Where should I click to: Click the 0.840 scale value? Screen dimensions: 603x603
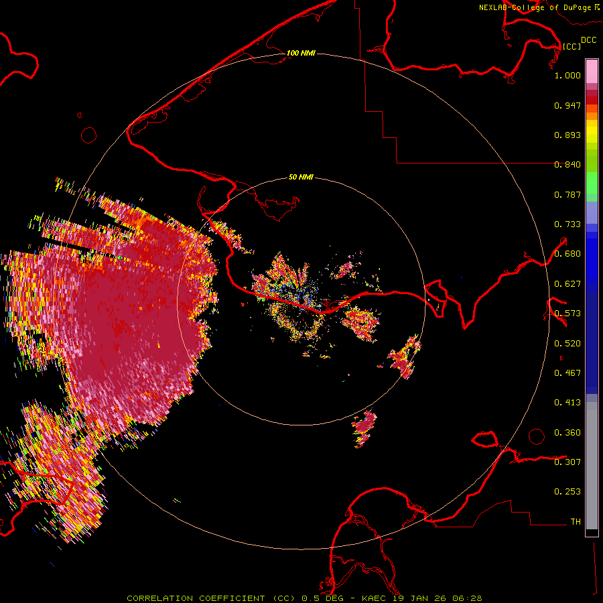(567, 165)
